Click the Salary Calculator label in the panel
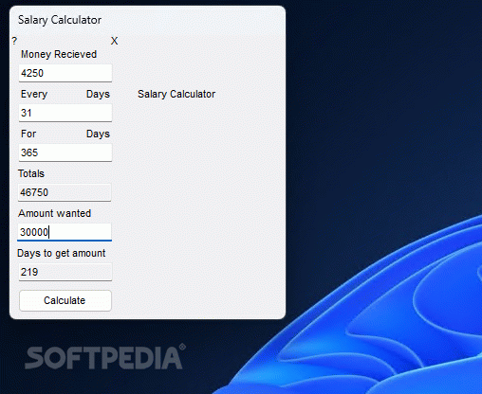This screenshot has height=394, width=482. (x=176, y=94)
